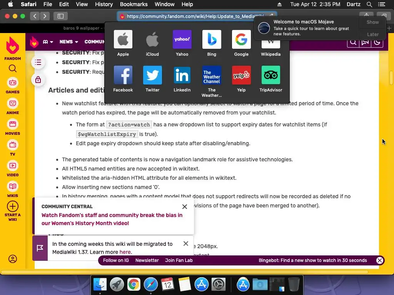Dismiss the MediaWiki migration notice

tap(186, 244)
